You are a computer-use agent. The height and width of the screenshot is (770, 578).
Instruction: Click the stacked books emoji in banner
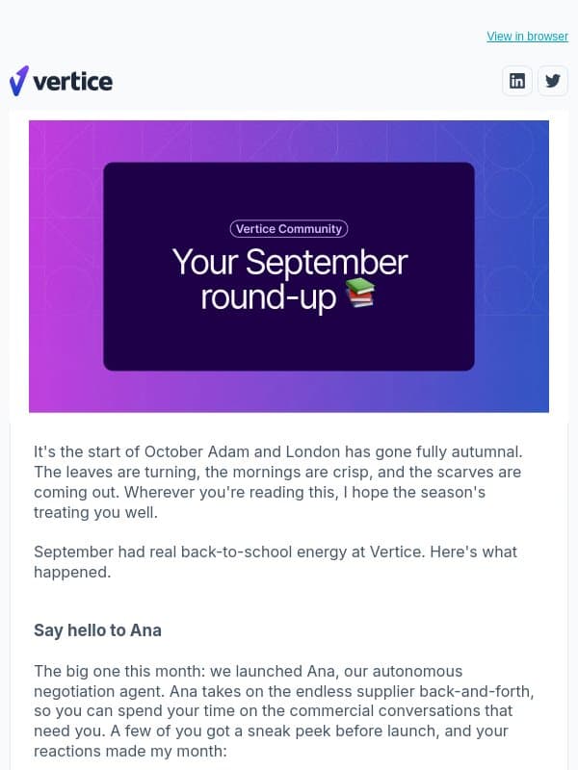(x=360, y=294)
